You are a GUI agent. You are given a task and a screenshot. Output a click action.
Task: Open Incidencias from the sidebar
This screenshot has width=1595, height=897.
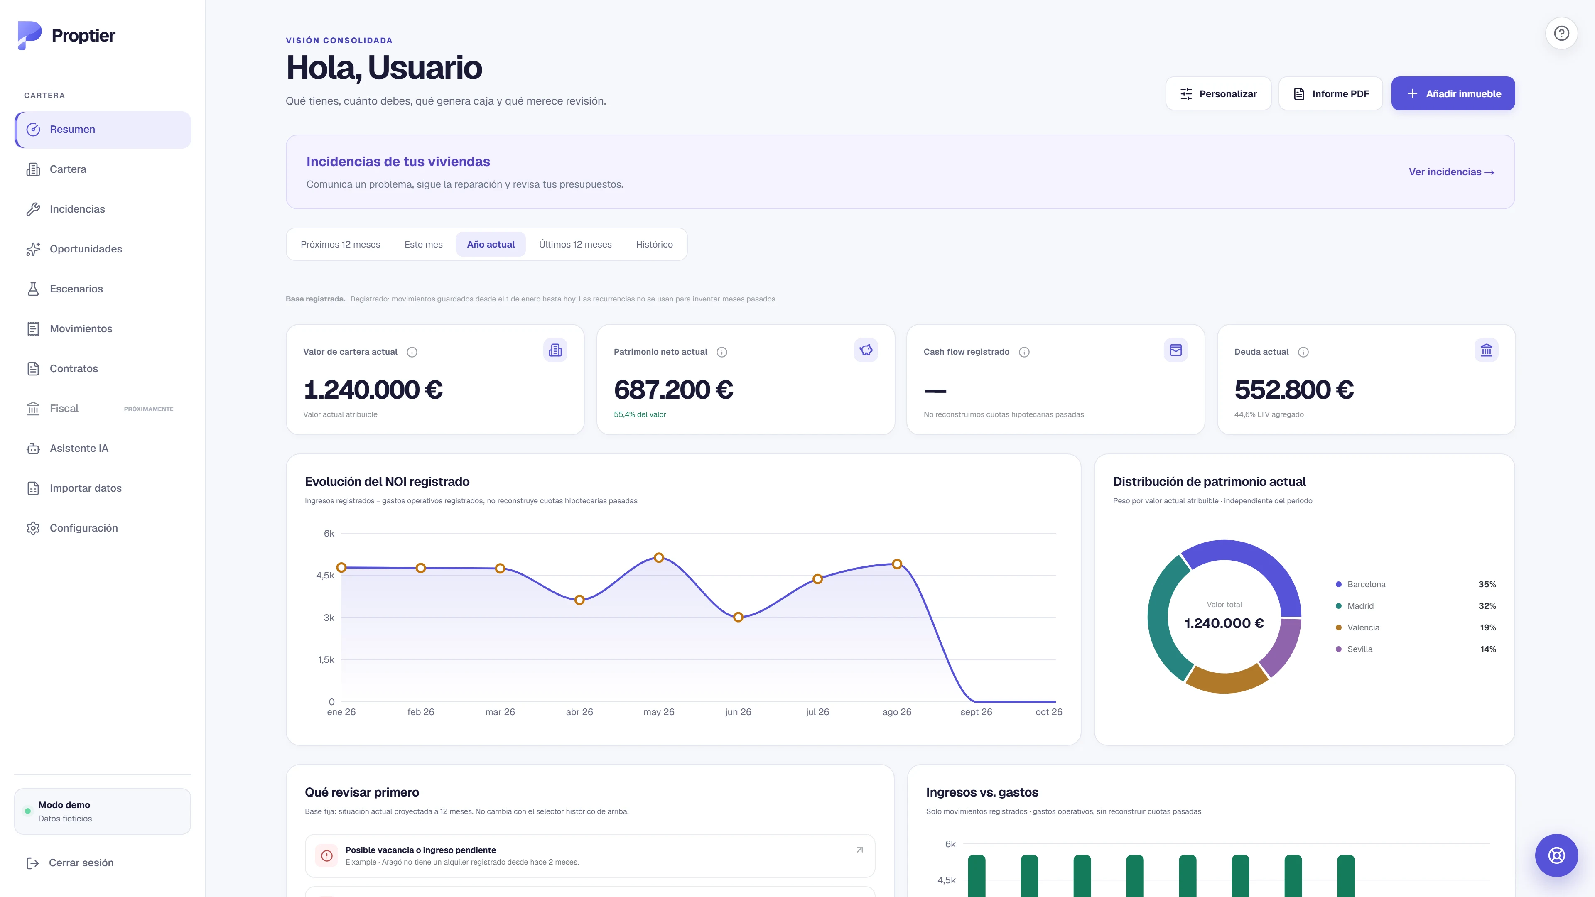point(103,209)
